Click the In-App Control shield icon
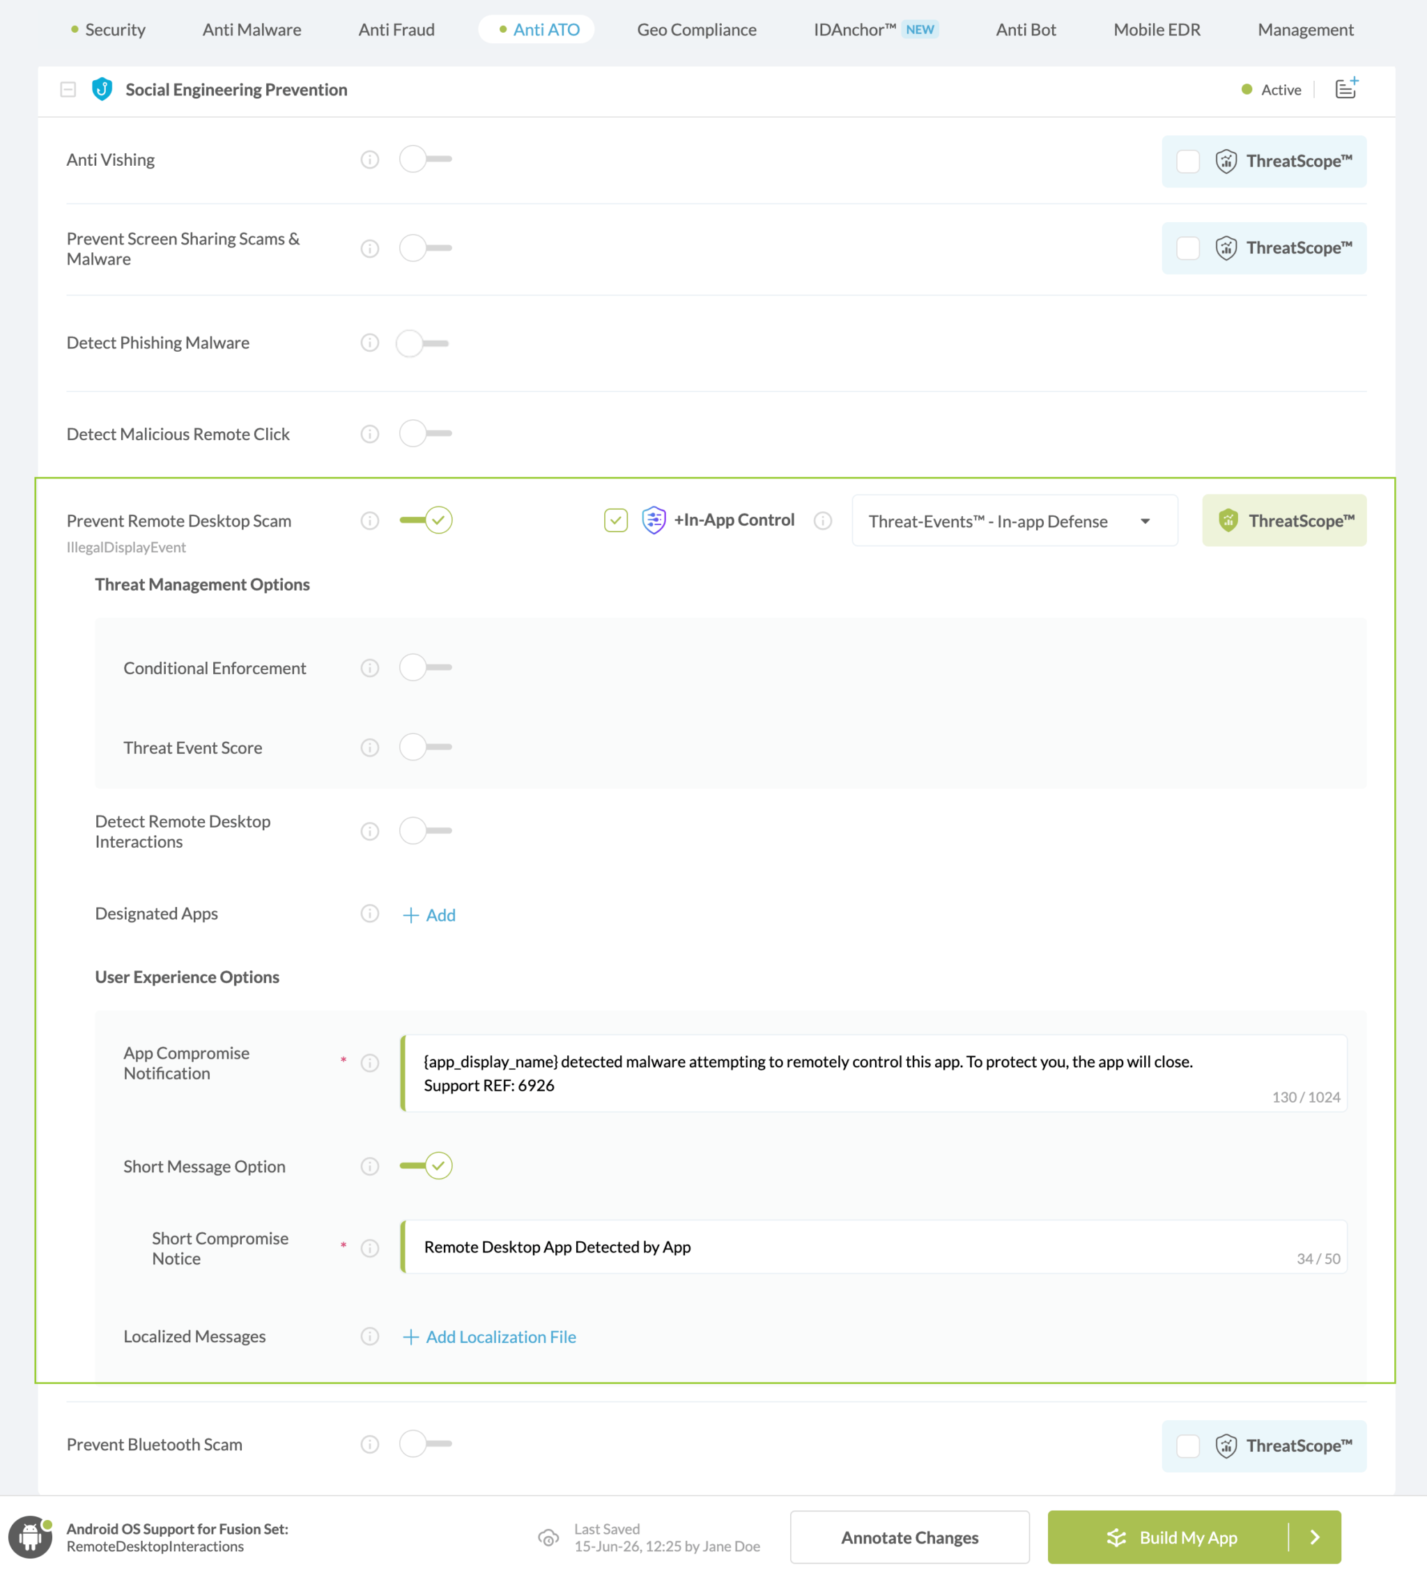Screen dimensions: 1427x1577 click(654, 520)
